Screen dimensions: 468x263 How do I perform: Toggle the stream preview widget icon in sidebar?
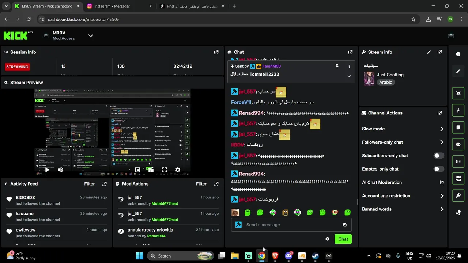tap(458, 93)
